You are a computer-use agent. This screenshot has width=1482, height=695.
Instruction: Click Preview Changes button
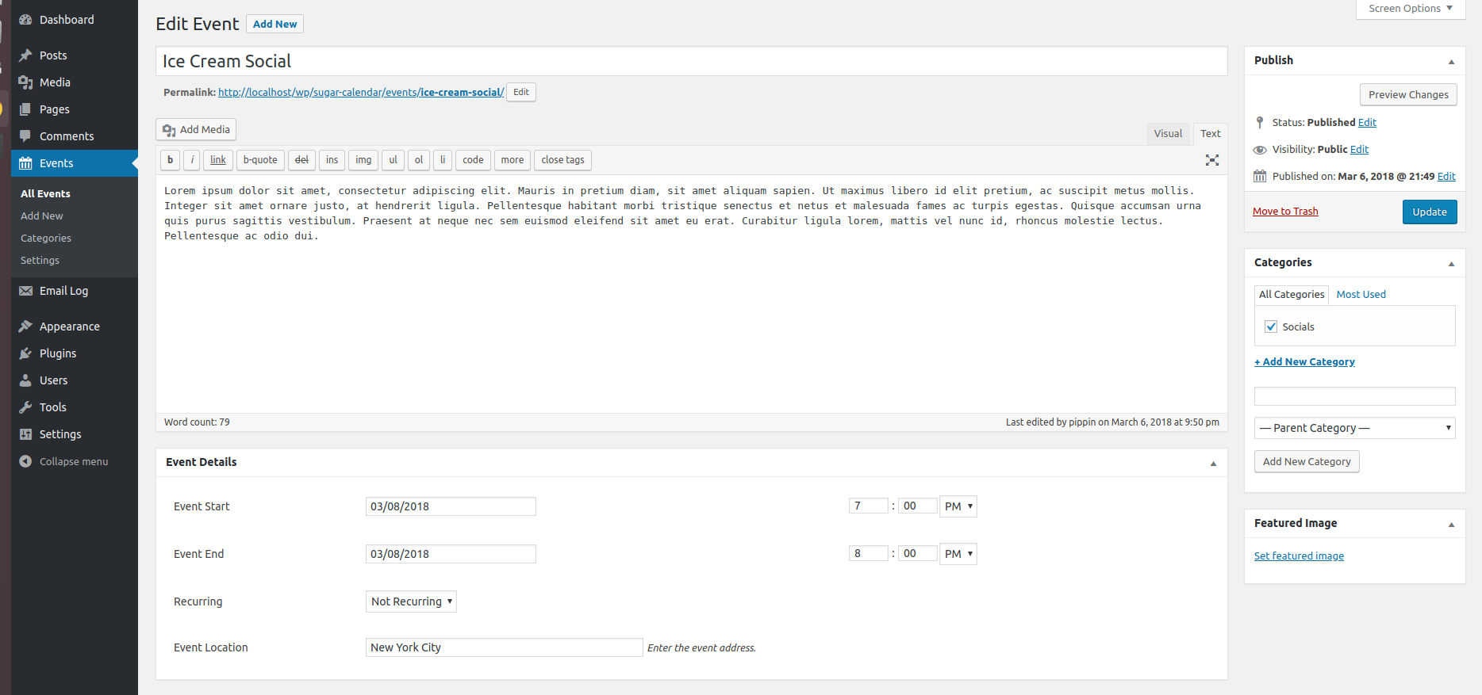1408,94
